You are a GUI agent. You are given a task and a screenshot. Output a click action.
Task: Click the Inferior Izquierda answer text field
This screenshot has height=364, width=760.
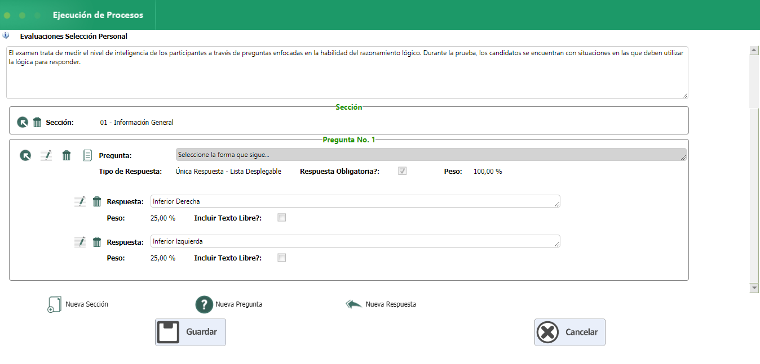355,241
